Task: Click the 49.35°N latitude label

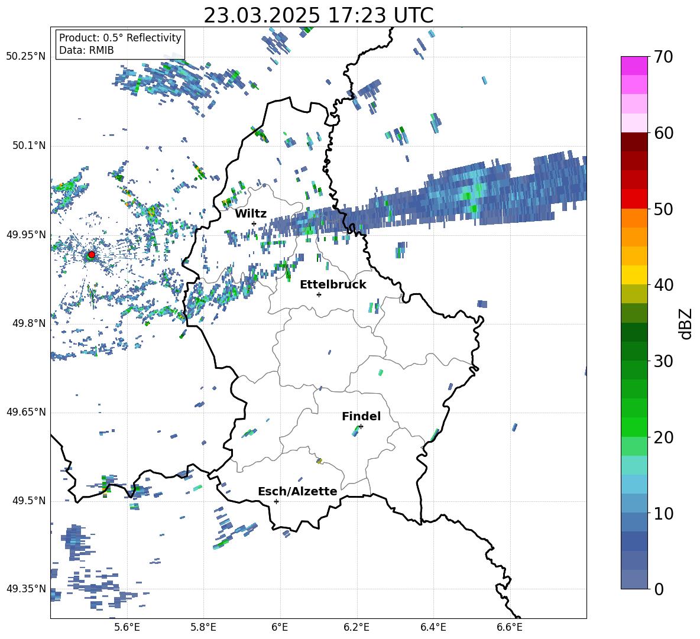Action: point(26,589)
